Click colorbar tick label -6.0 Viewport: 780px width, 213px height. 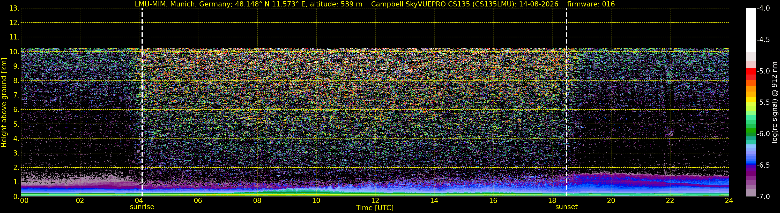tap(763, 134)
